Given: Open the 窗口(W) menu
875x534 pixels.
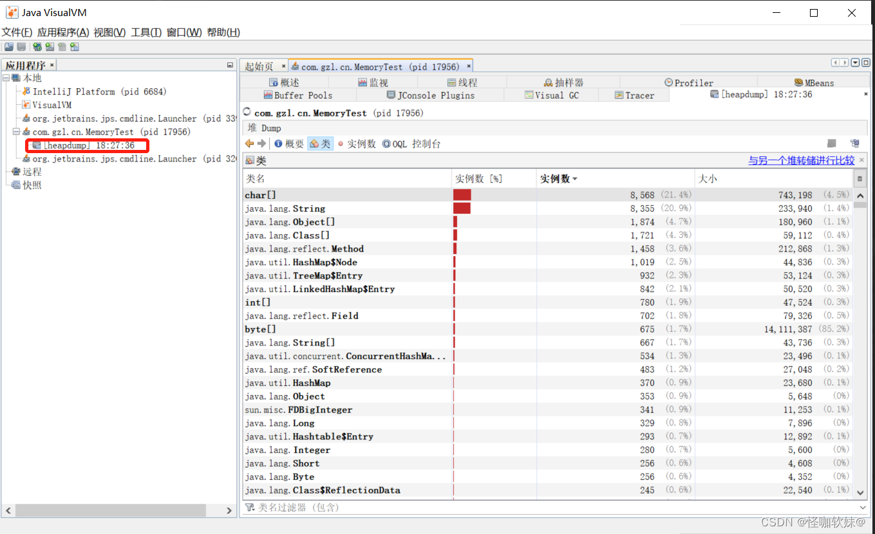Looking at the screenshot, I should [x=184, y=32].
